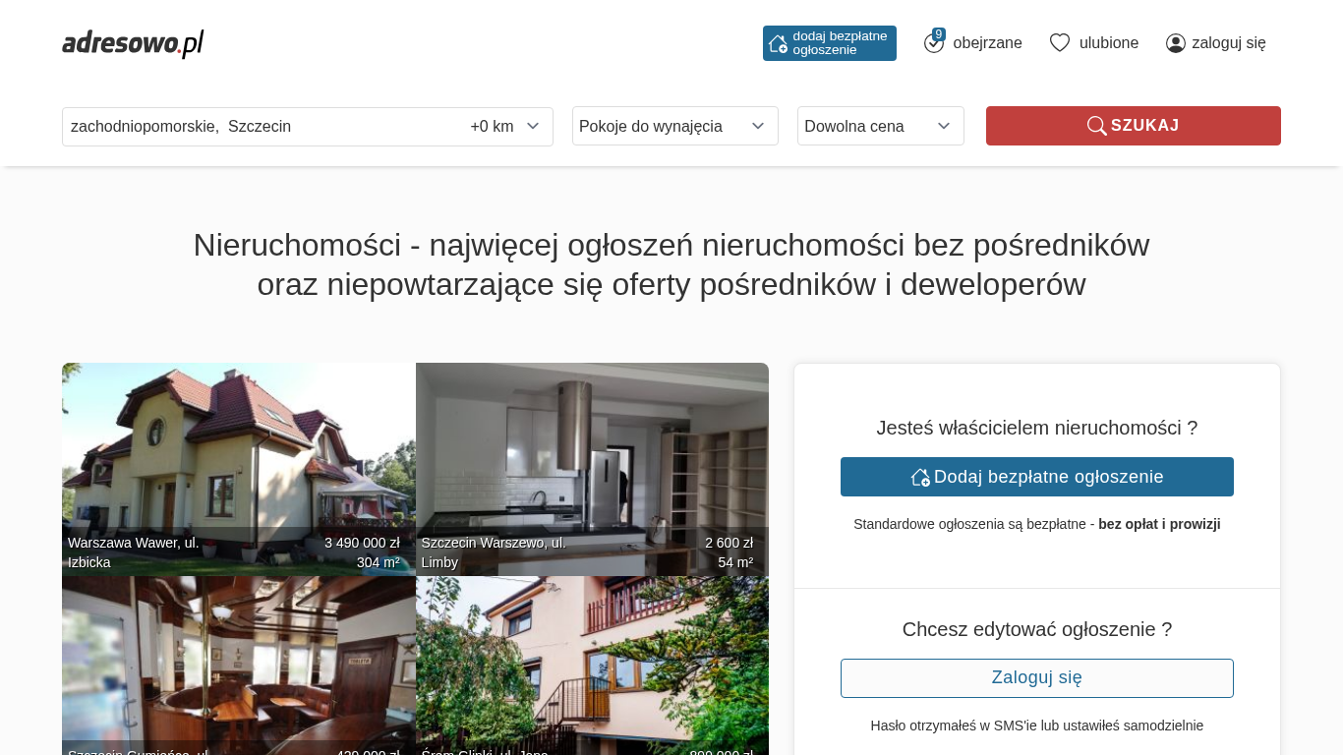Click the user profile icon for login
This screenshot has height=755, width=1343.
1176,43
